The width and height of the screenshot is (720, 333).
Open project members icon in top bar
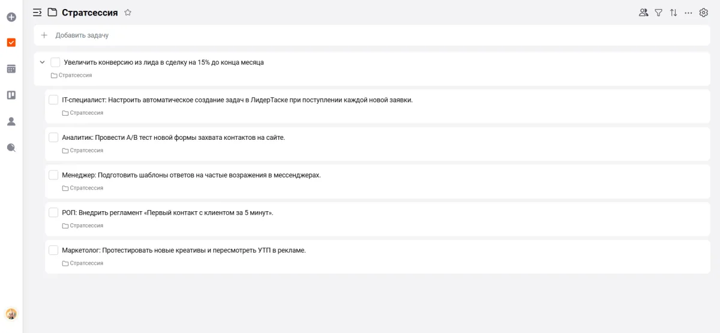pos(643,13)
